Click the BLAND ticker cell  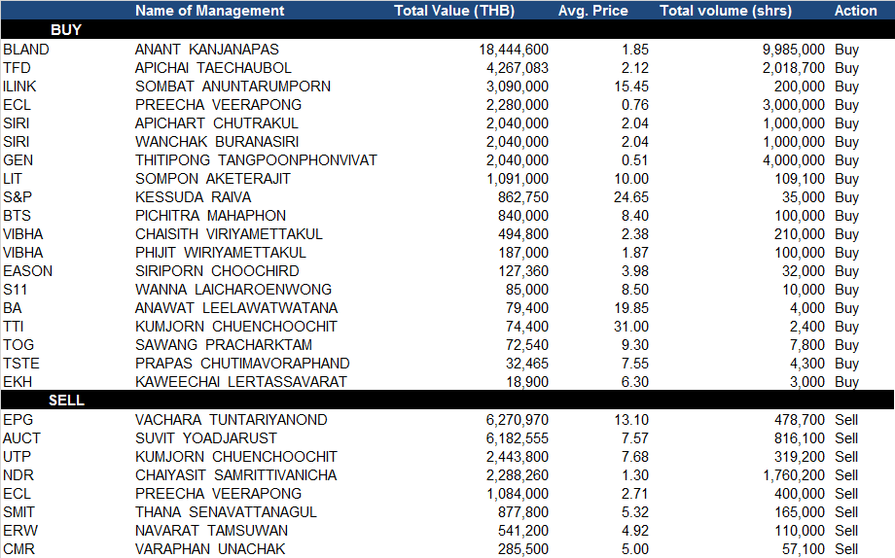(25, 50)
